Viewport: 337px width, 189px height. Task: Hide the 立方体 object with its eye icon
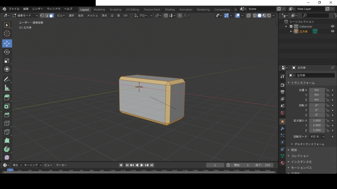pyautogui.click(x=332, y=31)
